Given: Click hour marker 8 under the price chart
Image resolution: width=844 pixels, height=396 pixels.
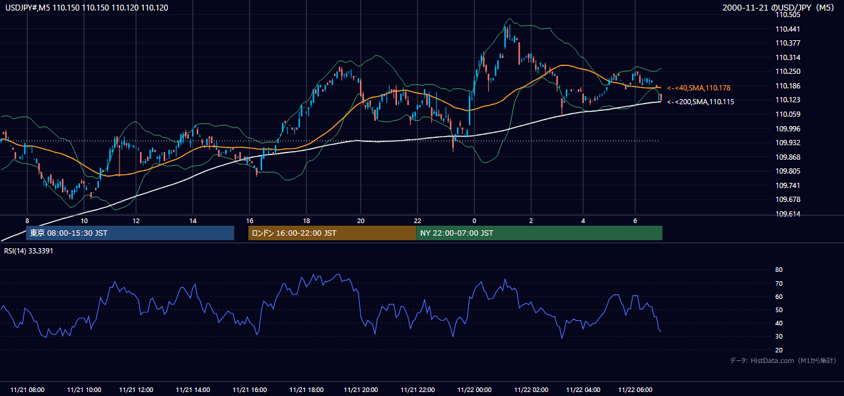Looking at the screenshot, I should (27, 220).
